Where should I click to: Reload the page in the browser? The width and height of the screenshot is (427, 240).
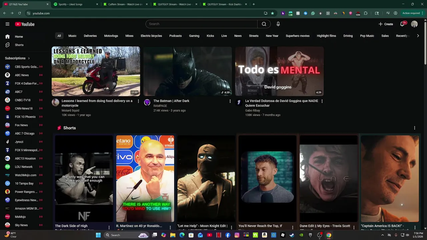coord(20,13)
